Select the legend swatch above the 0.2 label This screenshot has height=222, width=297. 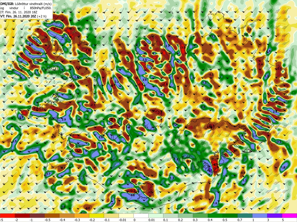click(186, 216)
